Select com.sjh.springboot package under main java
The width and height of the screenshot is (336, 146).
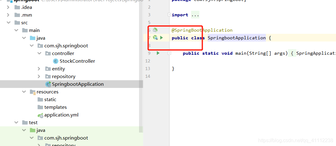point(66,46)
